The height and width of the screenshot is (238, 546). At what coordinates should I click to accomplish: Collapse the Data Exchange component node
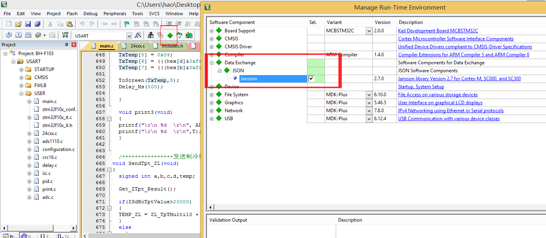(211, 63)
